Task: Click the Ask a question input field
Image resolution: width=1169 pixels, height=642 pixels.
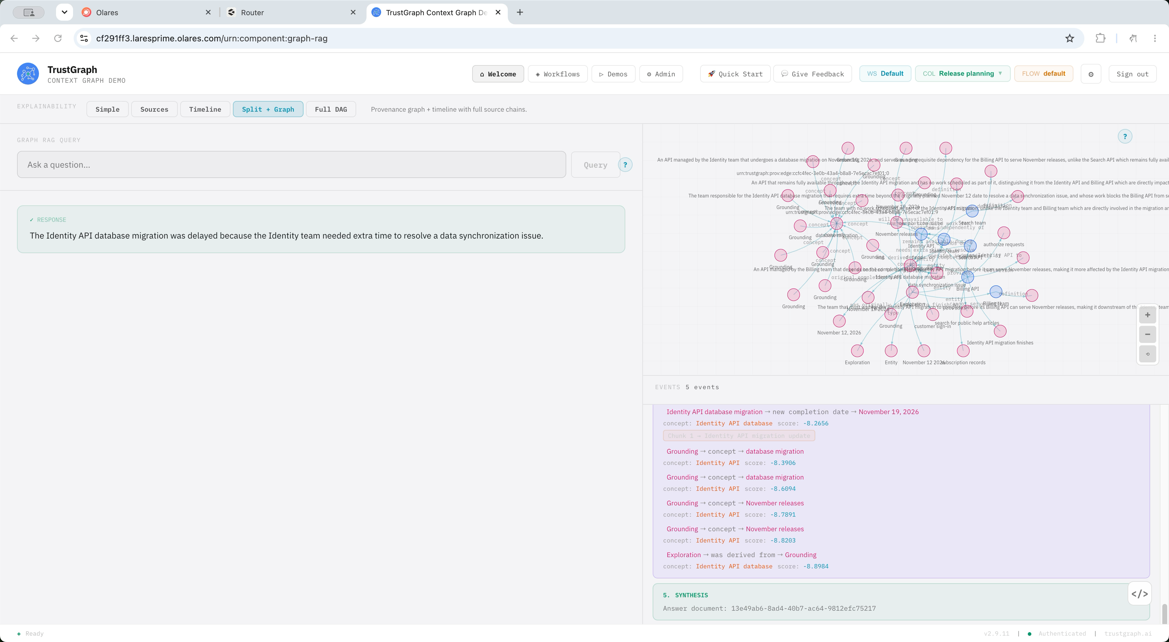Action: pos(291,165)
